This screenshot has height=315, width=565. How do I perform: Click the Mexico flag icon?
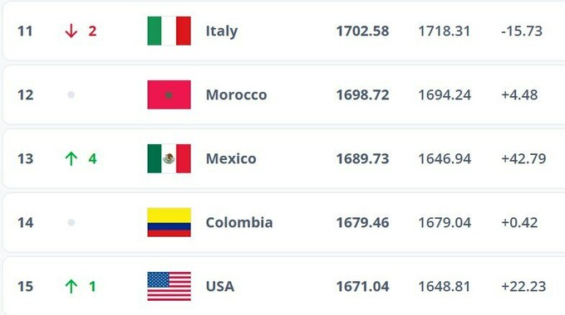pyautogui.click(x=169, y=158)
